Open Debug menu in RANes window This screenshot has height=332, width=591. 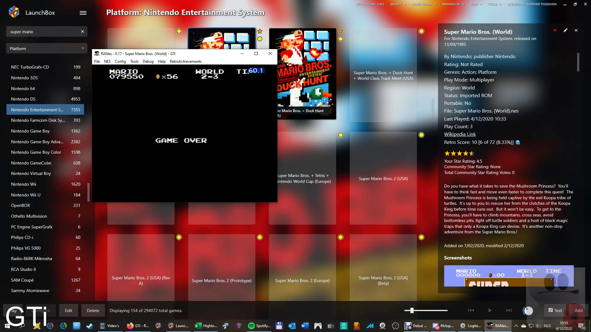click(148, 61)
